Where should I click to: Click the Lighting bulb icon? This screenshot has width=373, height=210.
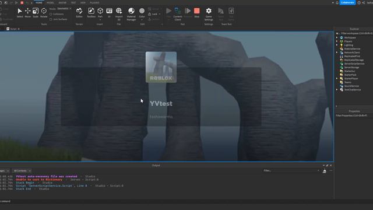pos(342,45)
